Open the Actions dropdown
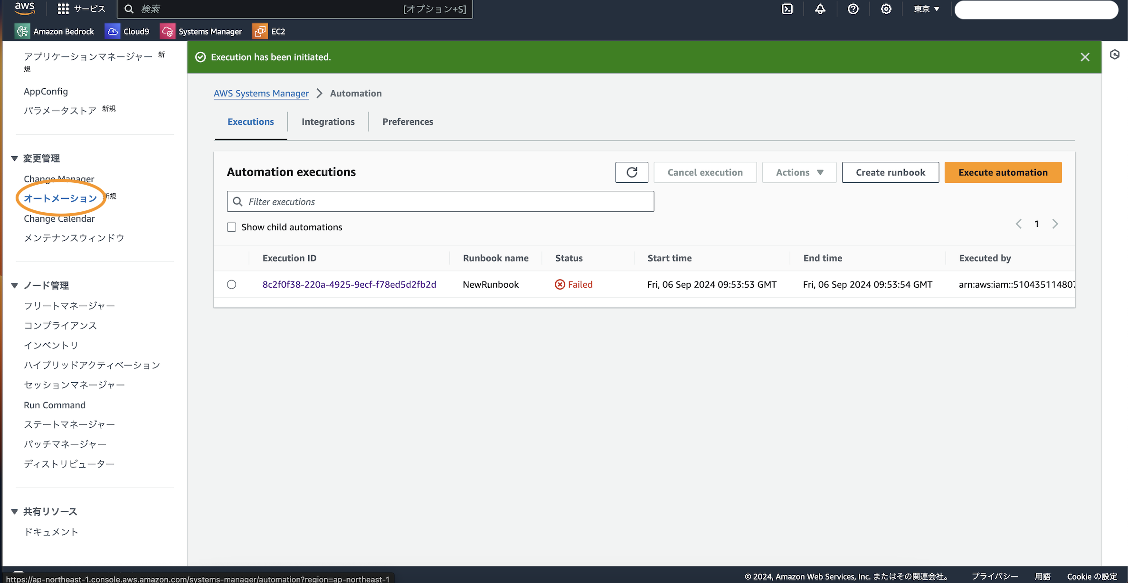Viewport: 1128px width, 583px height. (x=798, y=172)
